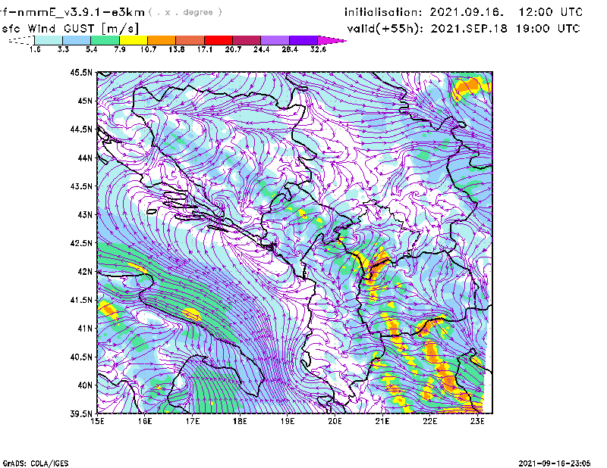Click the valid date "2021.SEP.18"
607x468 pixels.
(x=469, y=29)
